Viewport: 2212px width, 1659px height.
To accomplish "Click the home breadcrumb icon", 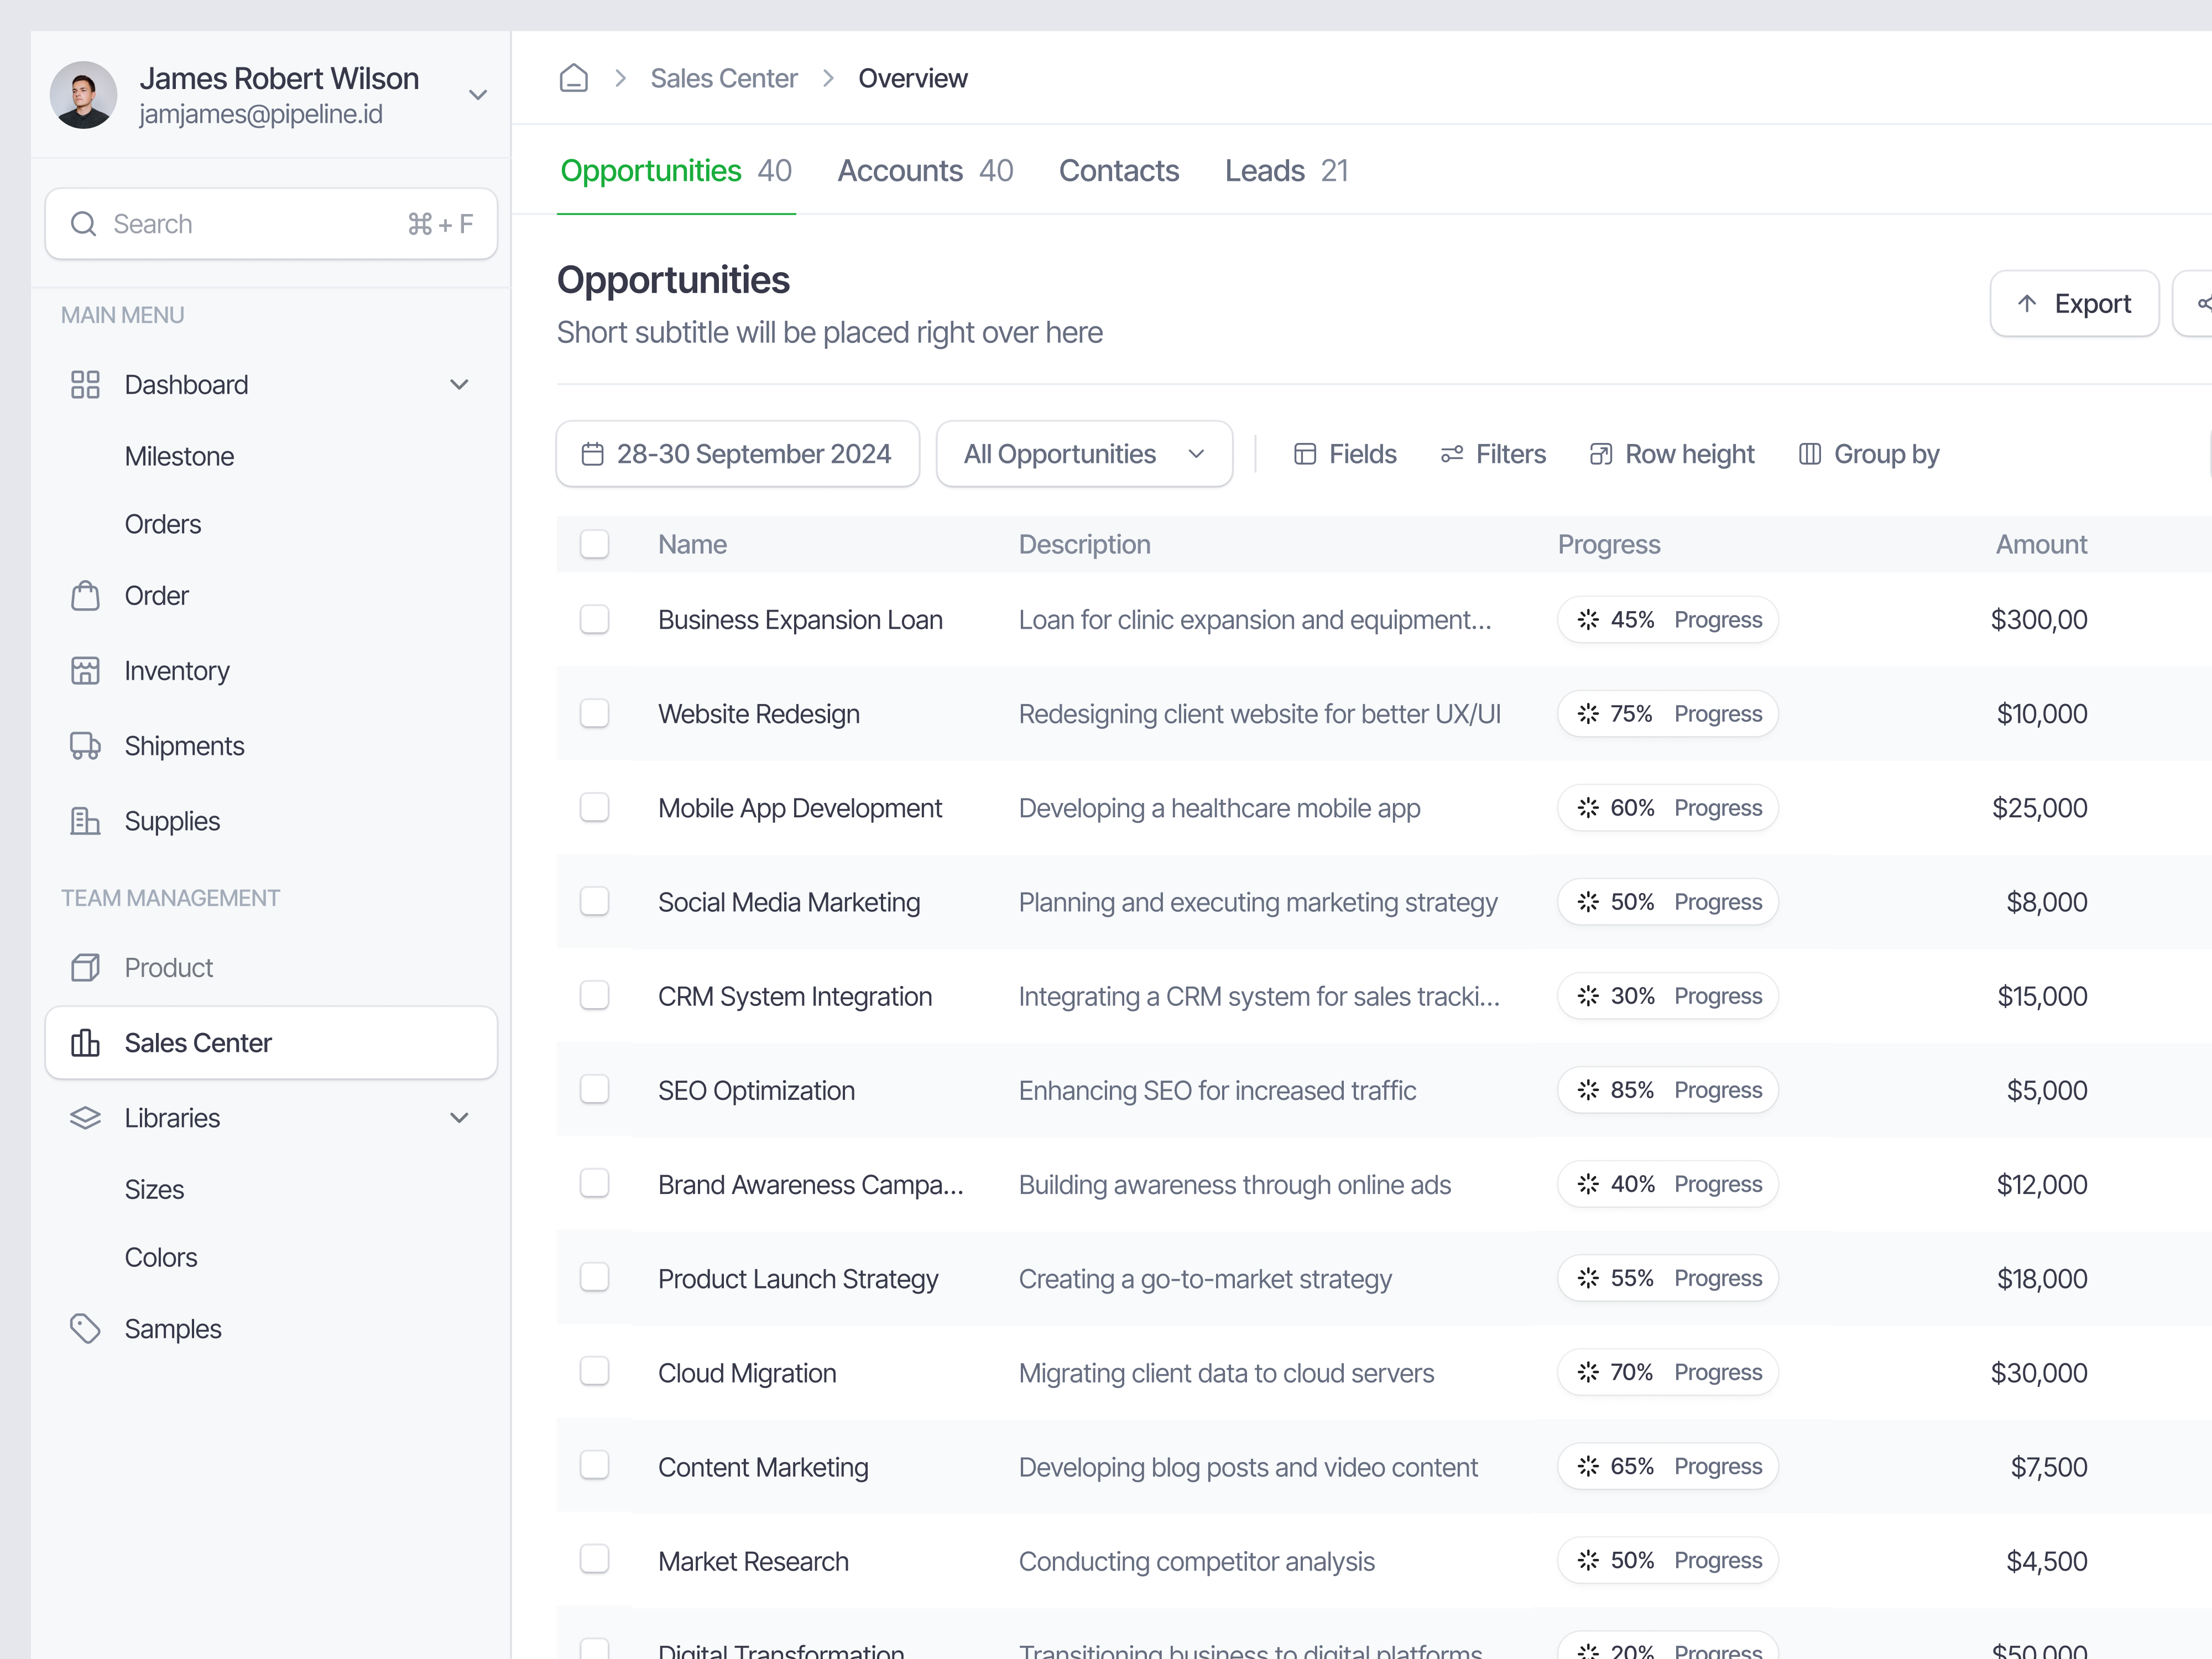I will (x=573, y=78).
